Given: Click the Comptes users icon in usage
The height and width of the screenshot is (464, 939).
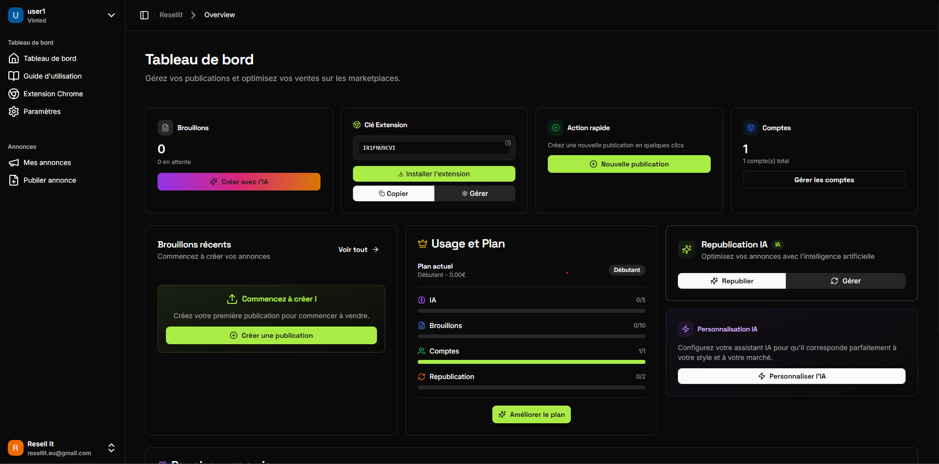Looking at the screenshot, I should coord(422,351).
